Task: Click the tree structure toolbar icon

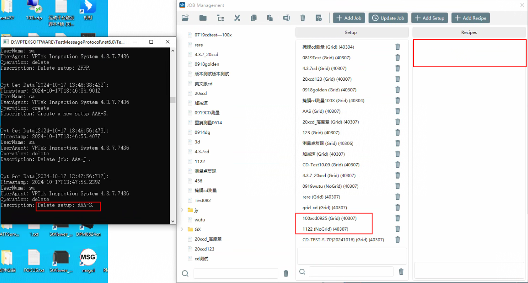Action: pyautogui.click(x=220, y=18)
